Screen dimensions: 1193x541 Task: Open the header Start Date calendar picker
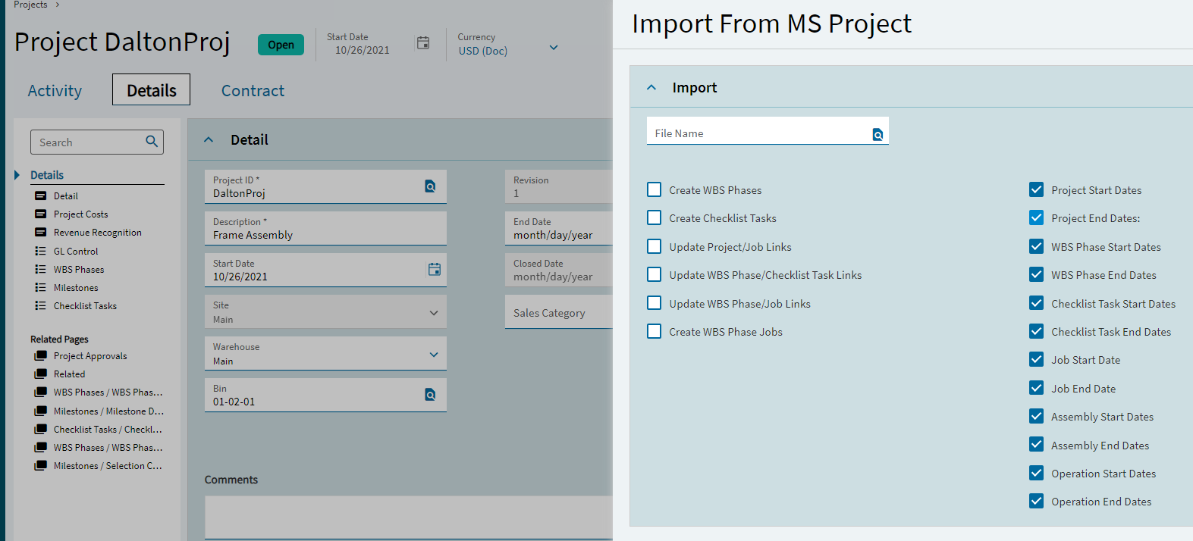click(x=423, y=43)
